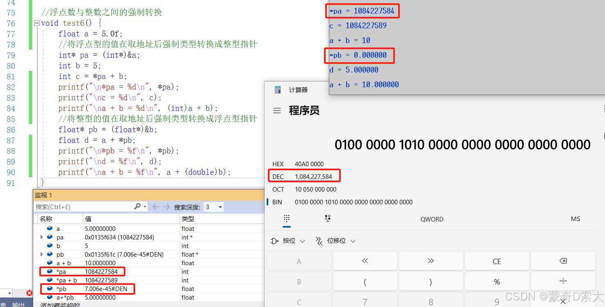Click the calculator app icon in title bar

tap(277, 90)
